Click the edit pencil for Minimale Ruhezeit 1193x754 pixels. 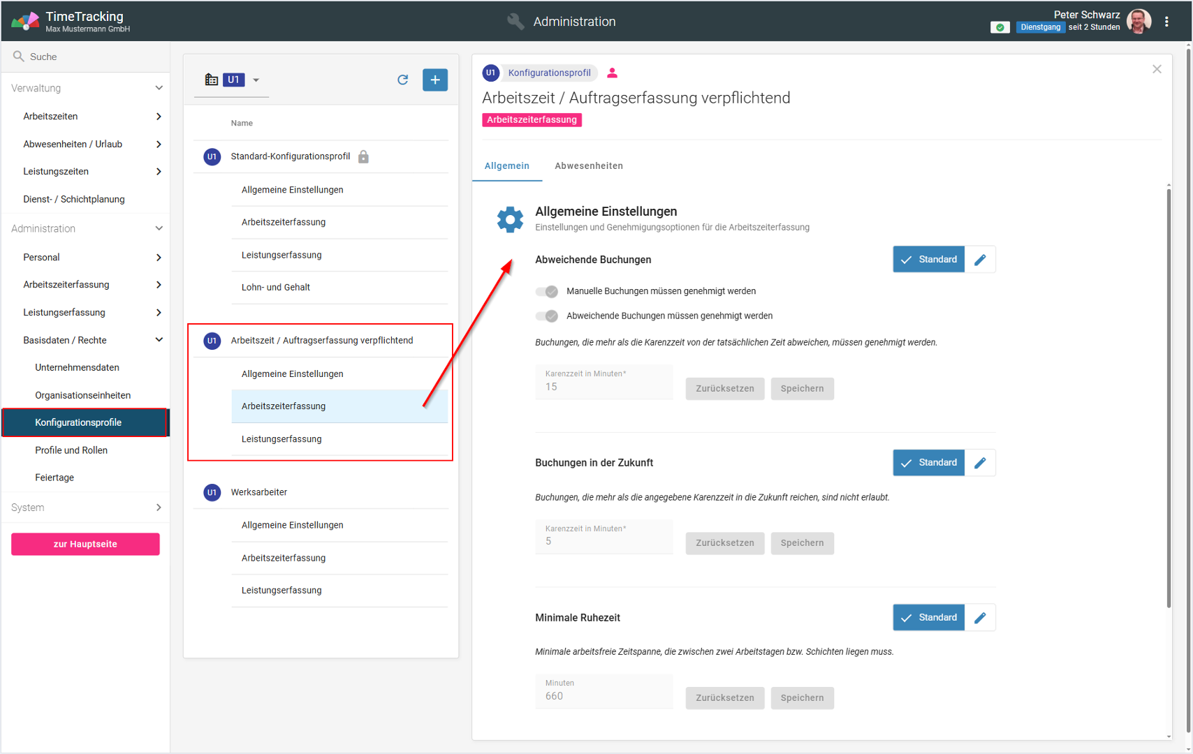coord(980,618)
